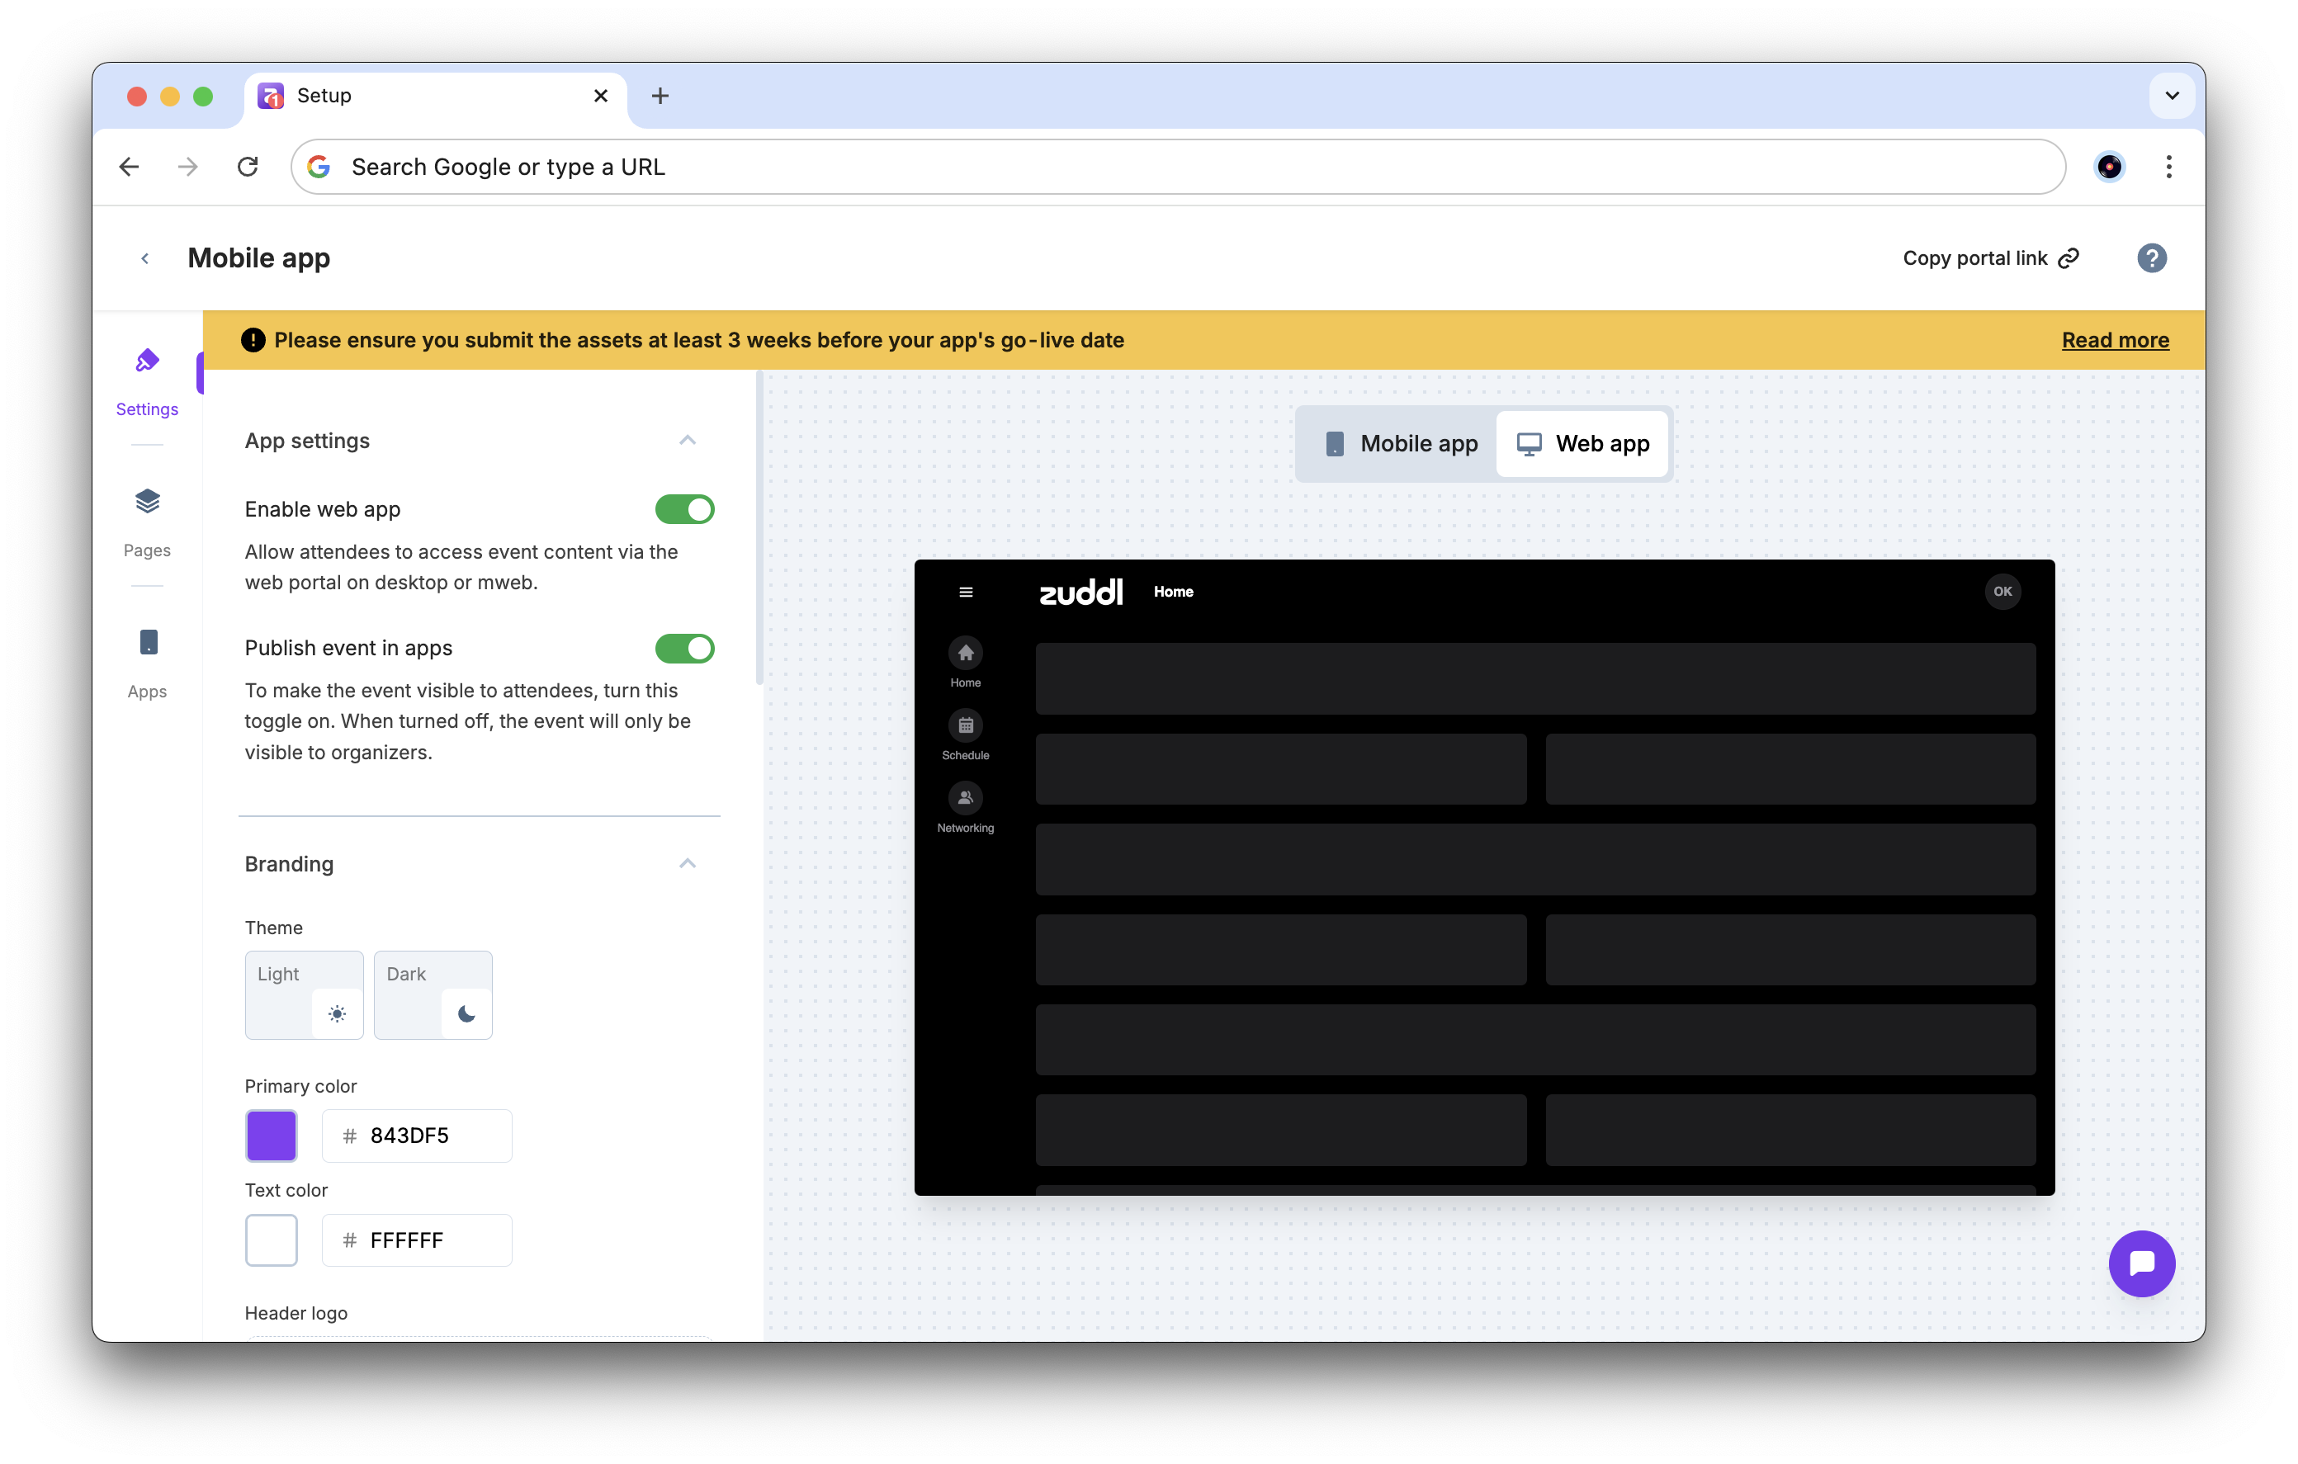Open the purple Primary color swatch
The width and height of the screenshot is (2298, 1464).
click(271, 1136)
